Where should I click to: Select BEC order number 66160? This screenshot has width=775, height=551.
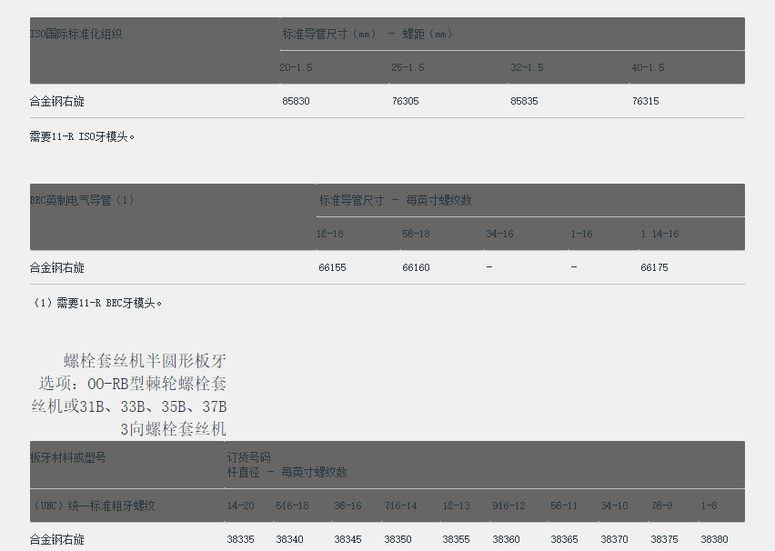[x=416, y=267]
